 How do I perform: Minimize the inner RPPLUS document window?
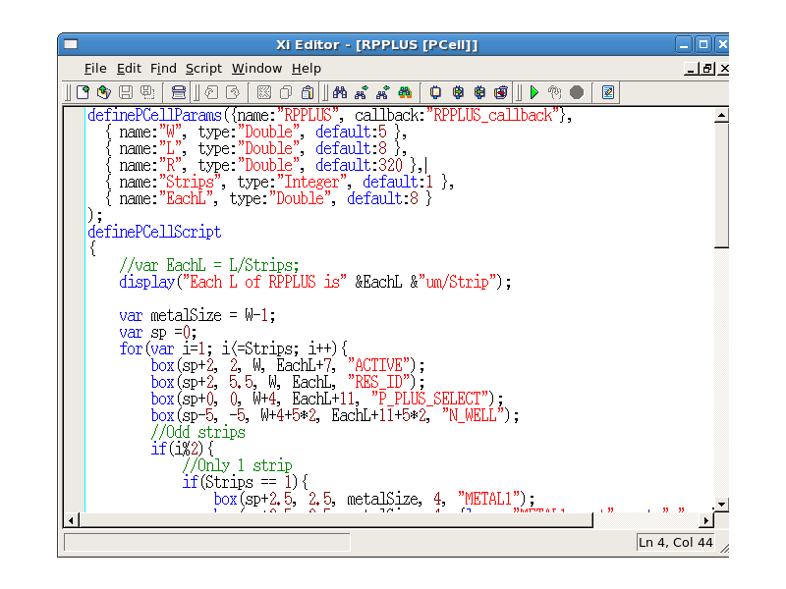[691, 69]
